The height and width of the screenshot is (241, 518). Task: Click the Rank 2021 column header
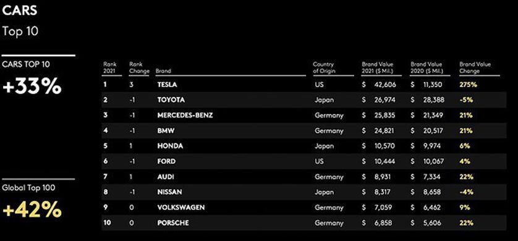tap(109, 68)
